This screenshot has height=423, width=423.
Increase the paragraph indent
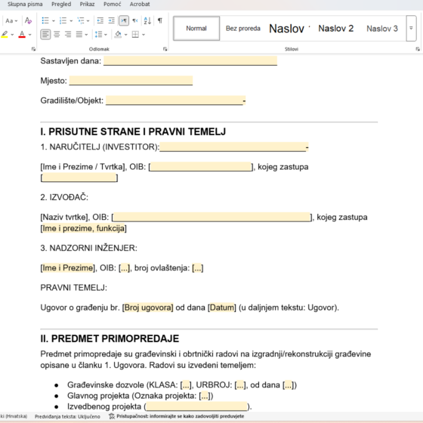coord(112,20)
